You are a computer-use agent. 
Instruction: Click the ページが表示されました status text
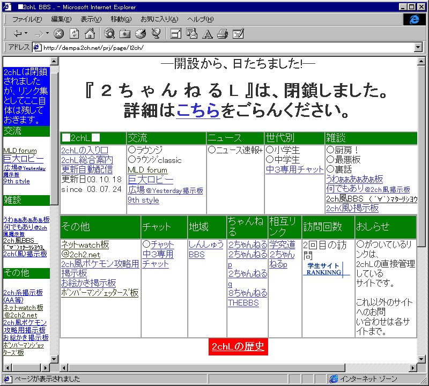click(x=47, y=379)
